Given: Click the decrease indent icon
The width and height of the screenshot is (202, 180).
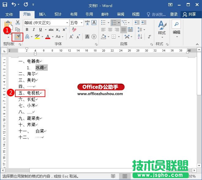Looking at the screenshot, I should [137, 23].
